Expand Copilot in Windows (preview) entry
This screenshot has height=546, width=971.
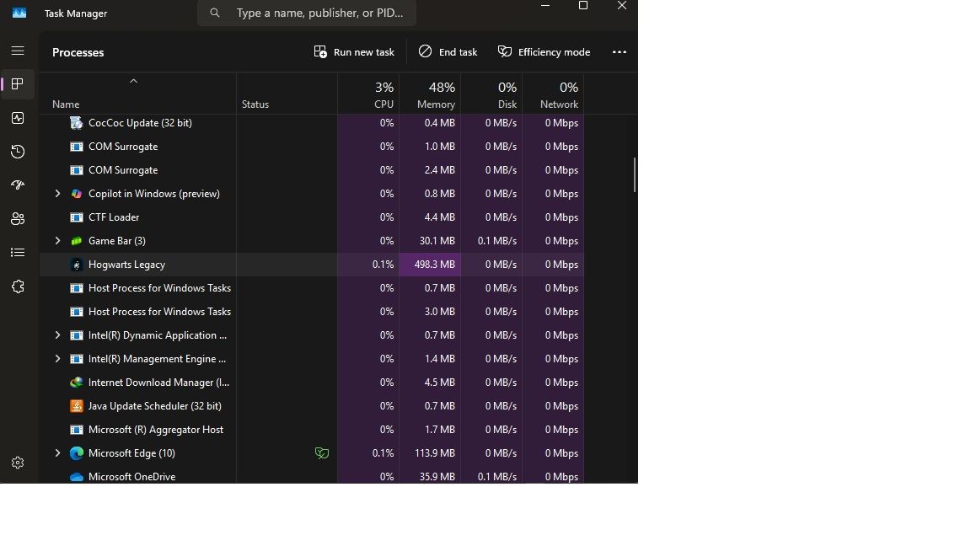(57, 194)
